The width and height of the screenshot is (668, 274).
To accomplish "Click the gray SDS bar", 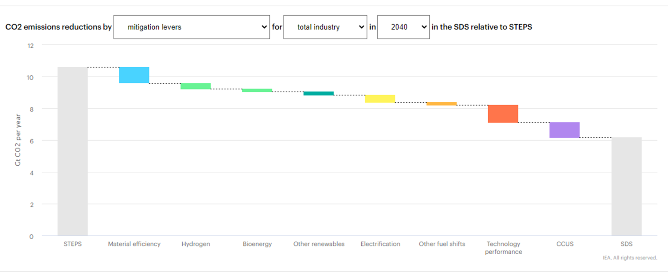I will point(626,186).
